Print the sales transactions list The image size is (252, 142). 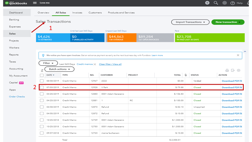point(227,70)
